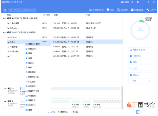Screen dimensions: 158x116
Task: Click 克隆 in the top toolbar
Action: tap(110, 10)
